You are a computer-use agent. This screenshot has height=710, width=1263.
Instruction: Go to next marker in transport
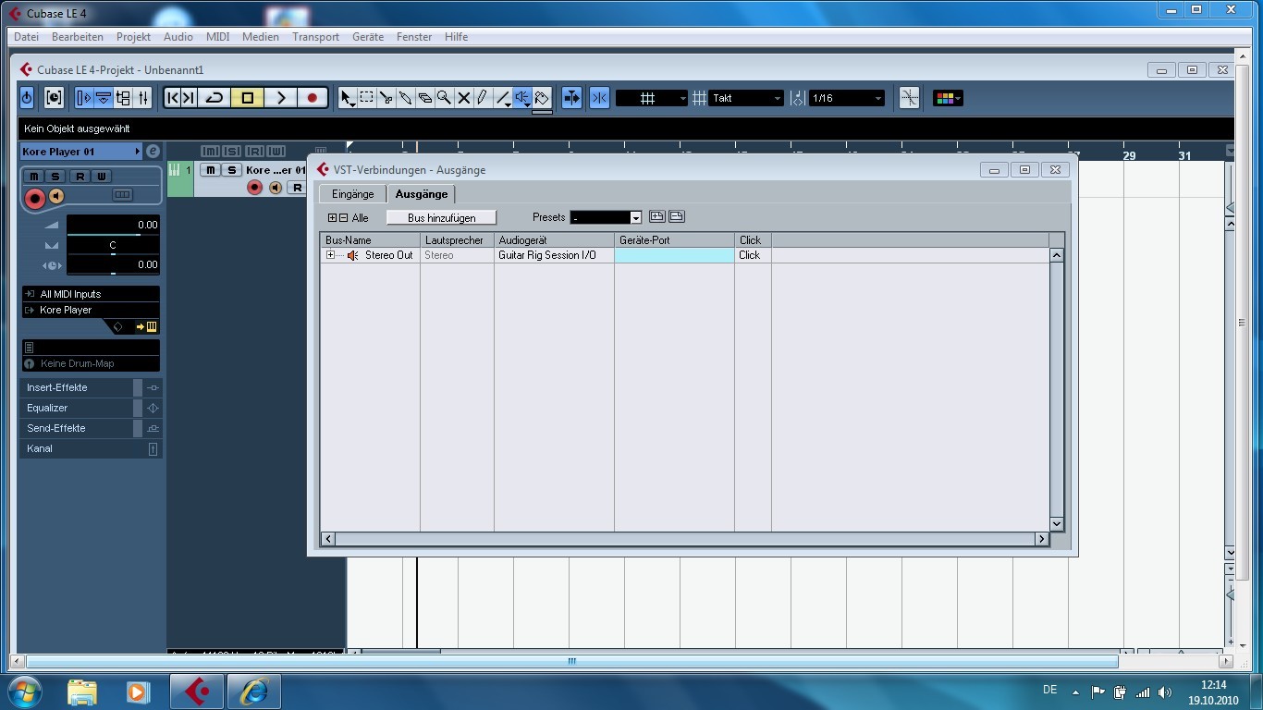188,98
